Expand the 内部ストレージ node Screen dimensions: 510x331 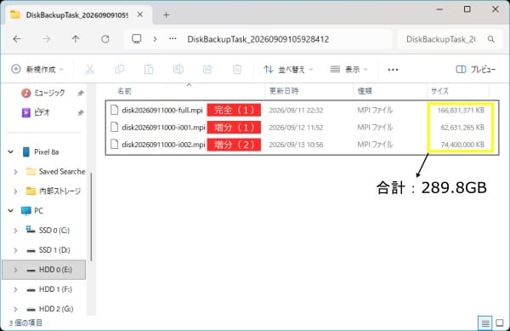(15, 191)
